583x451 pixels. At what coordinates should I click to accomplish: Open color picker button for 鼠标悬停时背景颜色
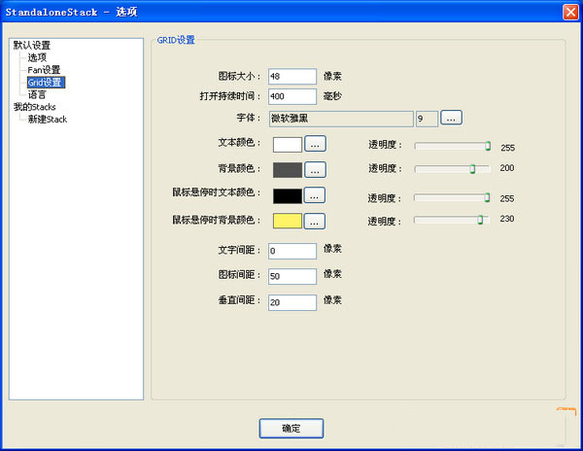pos(315,221)
